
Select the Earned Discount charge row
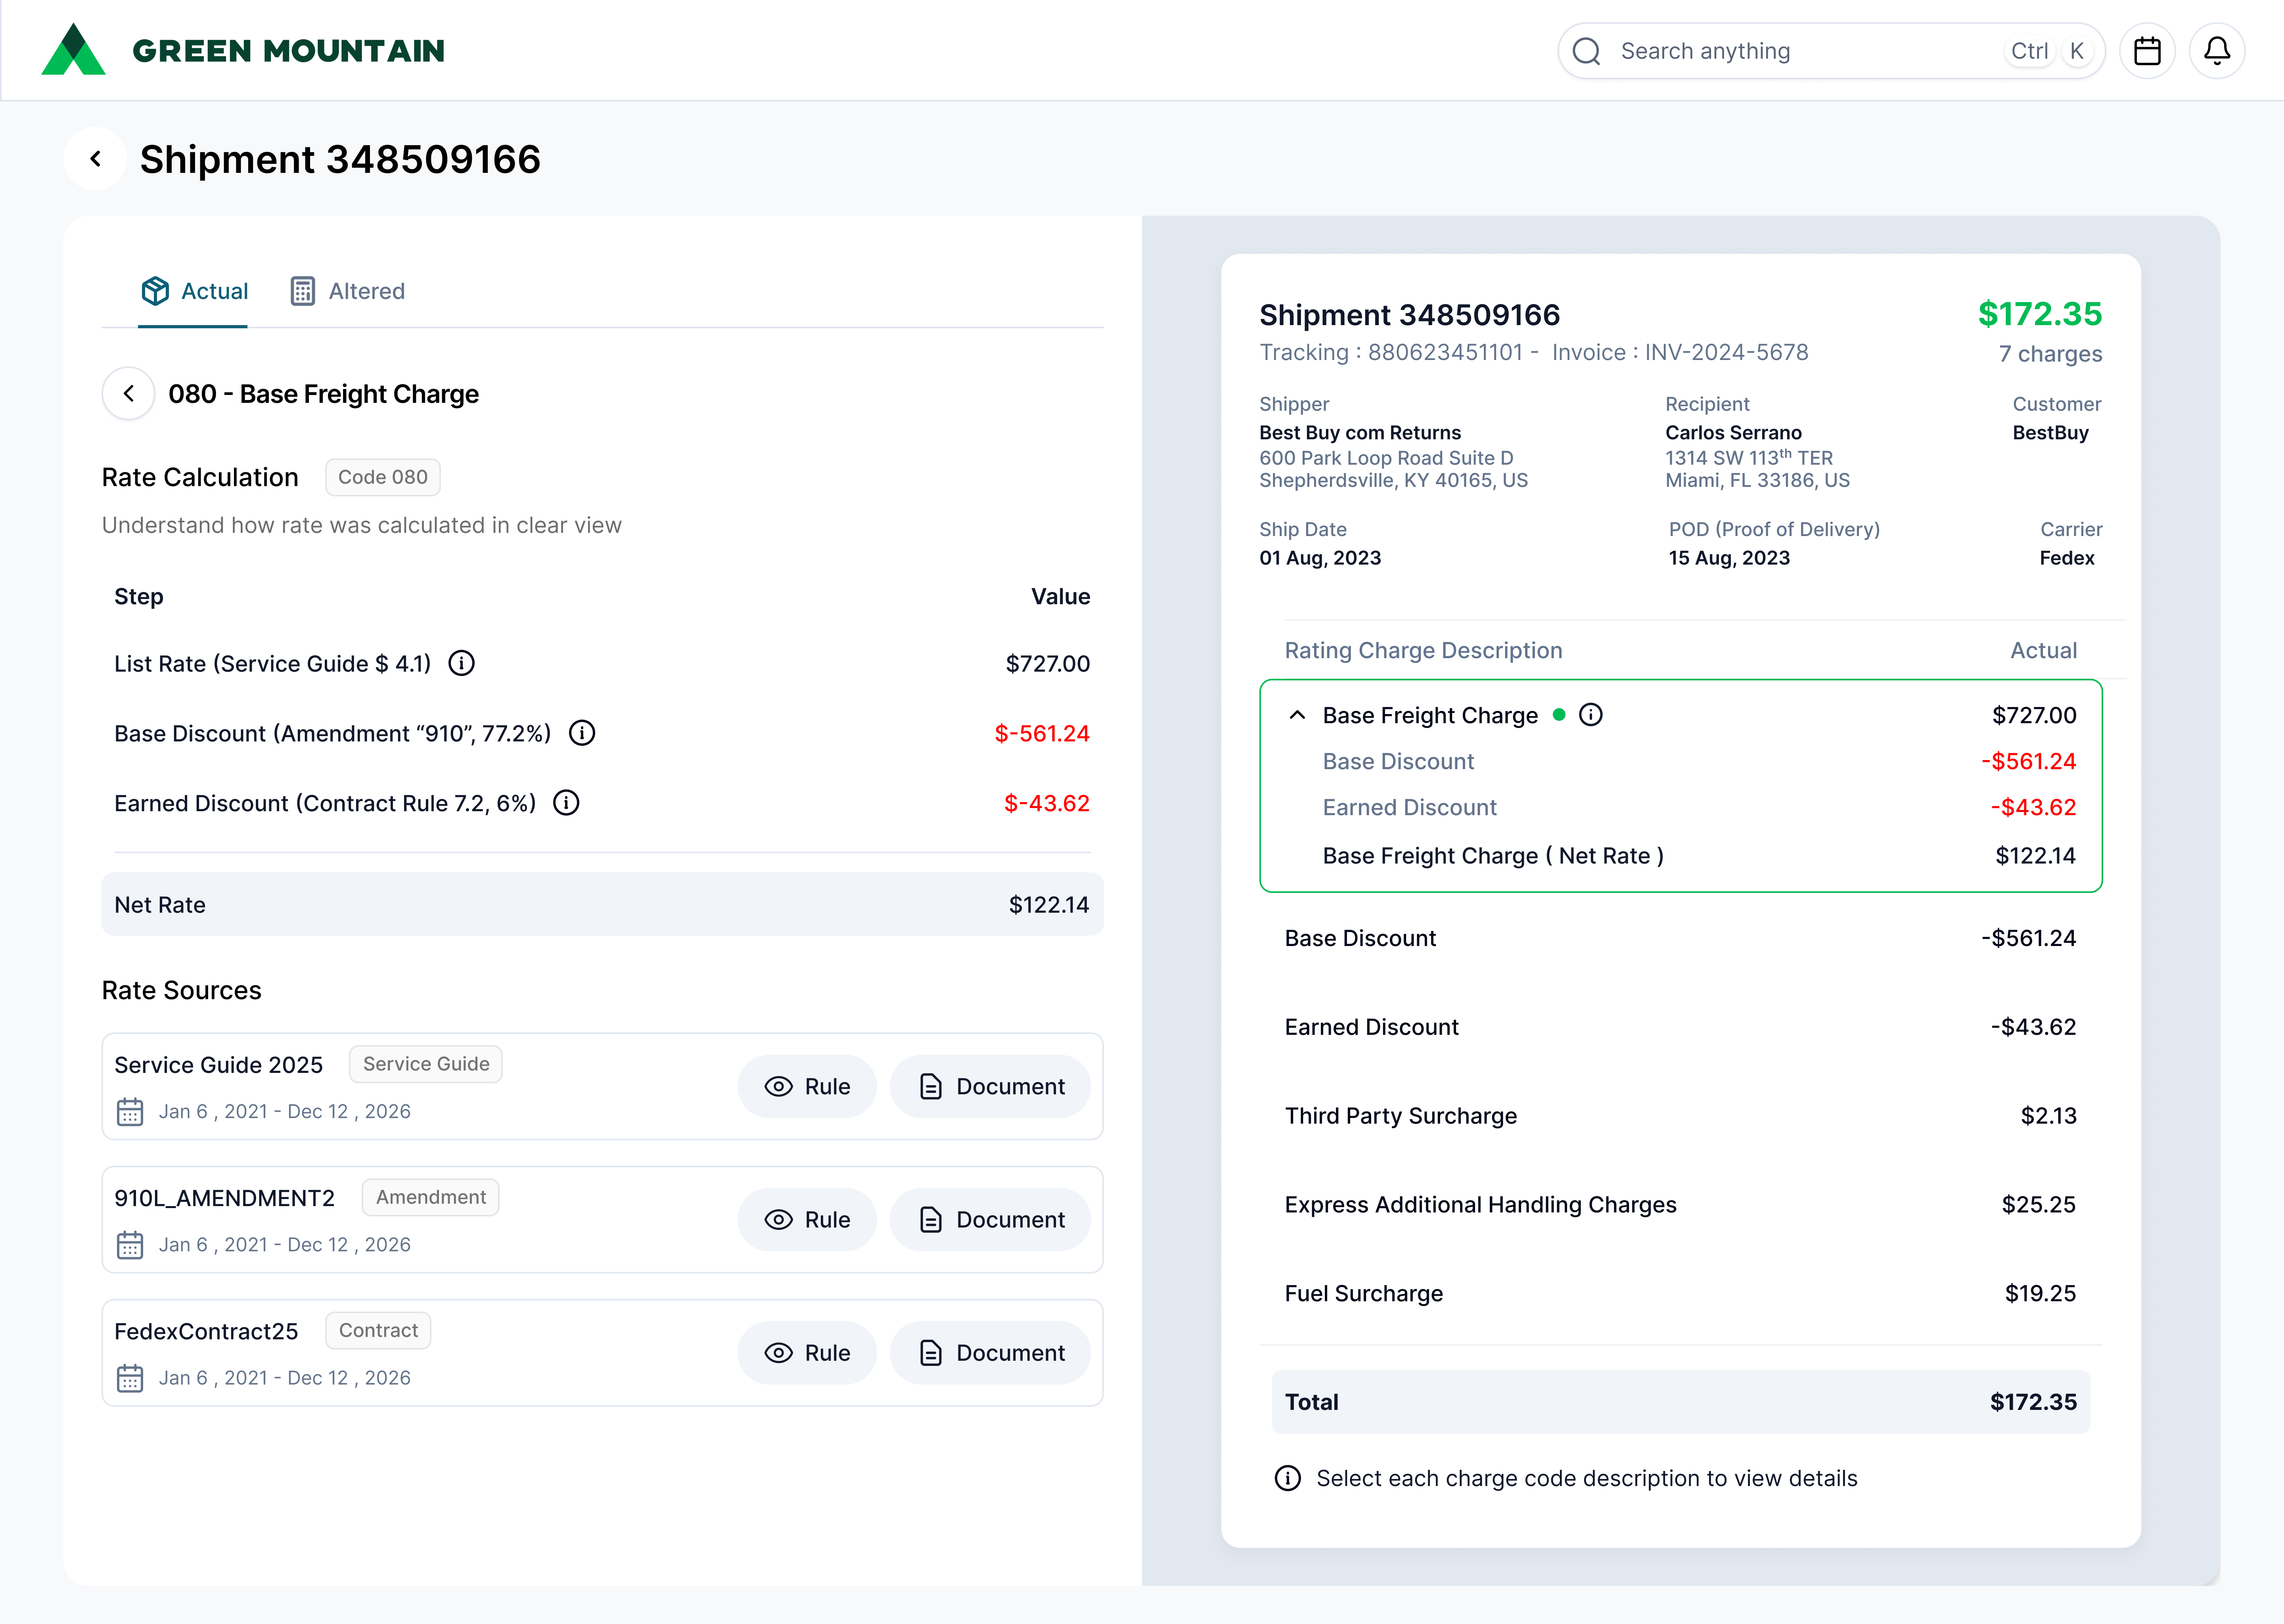point(1680,1027)
